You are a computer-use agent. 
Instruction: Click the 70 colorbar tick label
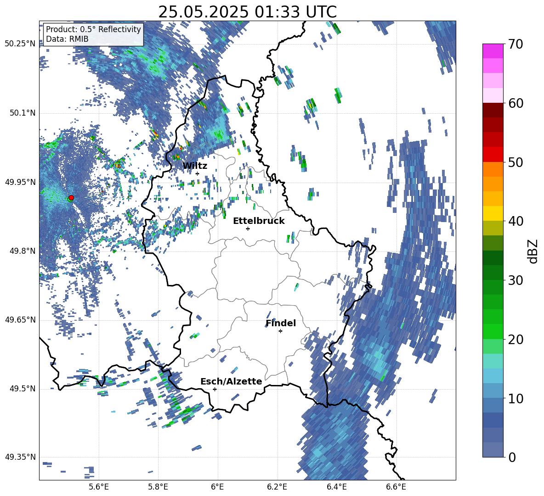point(516,45)
